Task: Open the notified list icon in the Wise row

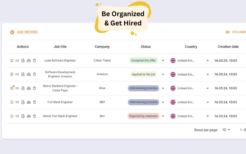Action: pos(12,88)
